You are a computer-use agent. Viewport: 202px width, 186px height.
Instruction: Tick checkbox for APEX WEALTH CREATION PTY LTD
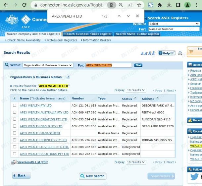[15, 119]
